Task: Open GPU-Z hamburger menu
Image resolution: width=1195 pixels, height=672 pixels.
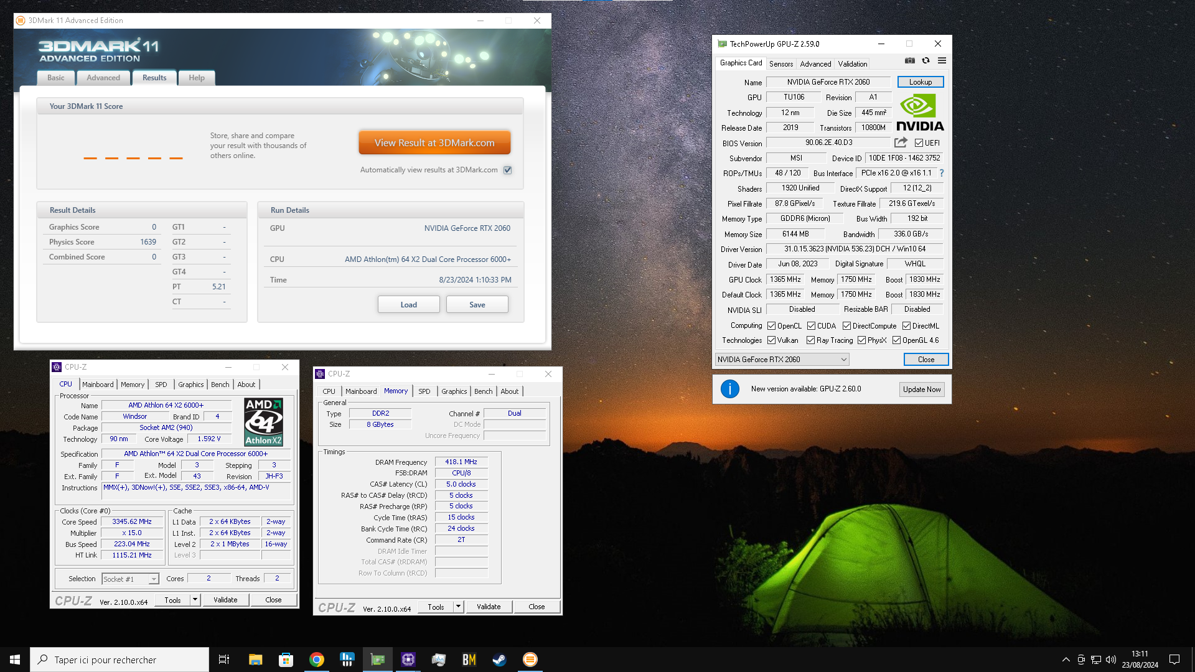Action: click(x=942, y=60)
